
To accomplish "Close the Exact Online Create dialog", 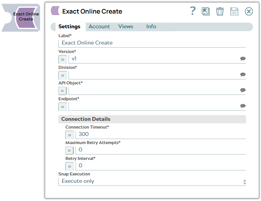I will coord(249,12).
